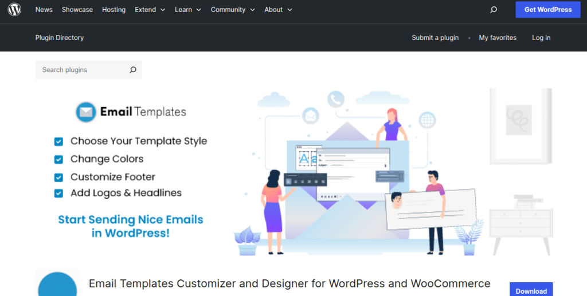The width and height of the screenshot is (587, 296).
Task: Click the WordPress logo icon
Action: pos(14,9)
